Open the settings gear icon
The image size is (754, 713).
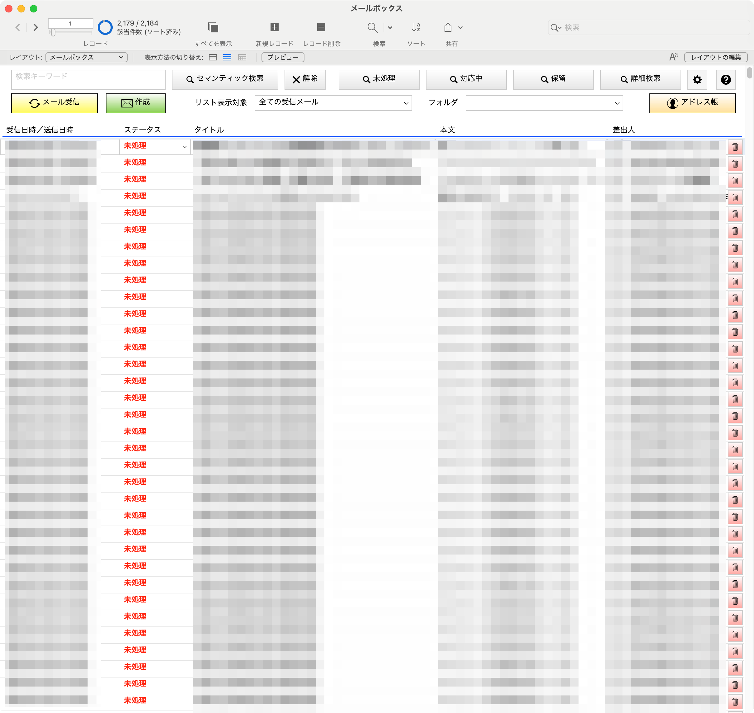tap(697, 80)
